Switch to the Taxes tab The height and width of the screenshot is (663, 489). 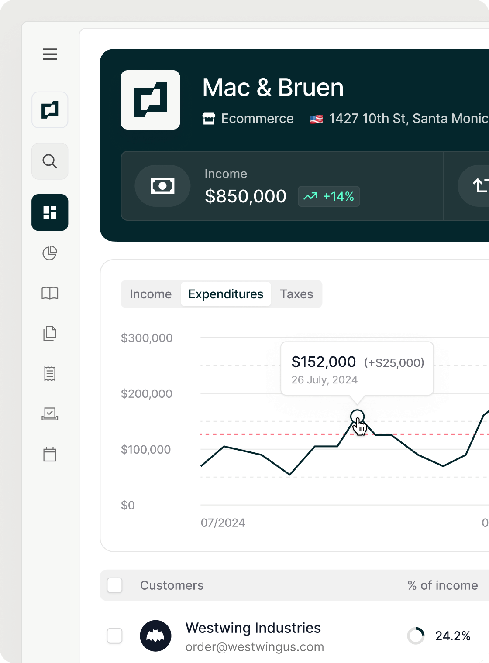tap(296, 294)
